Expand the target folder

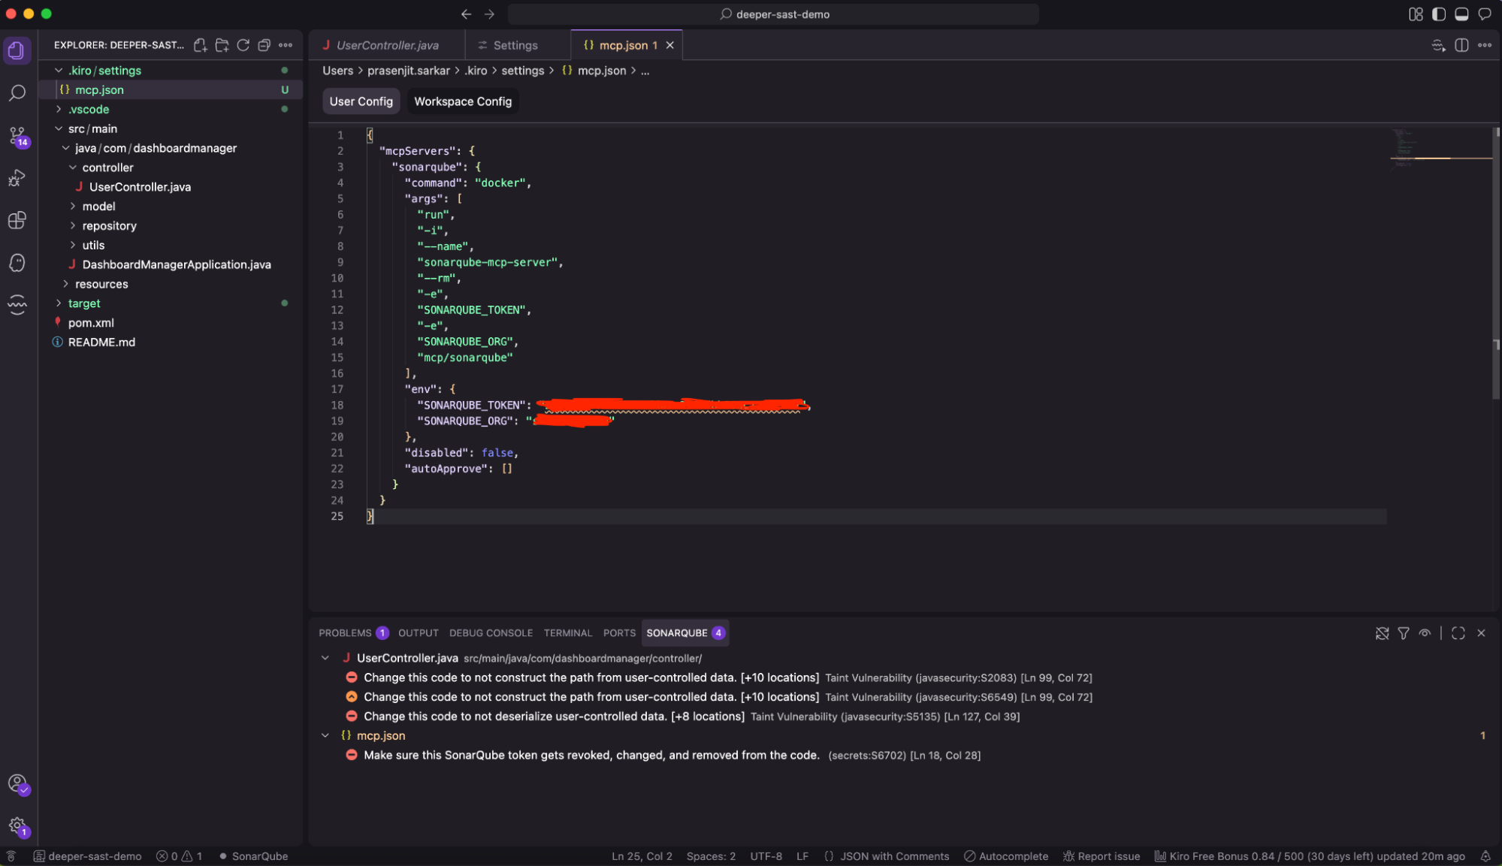(x=83, y=303)
